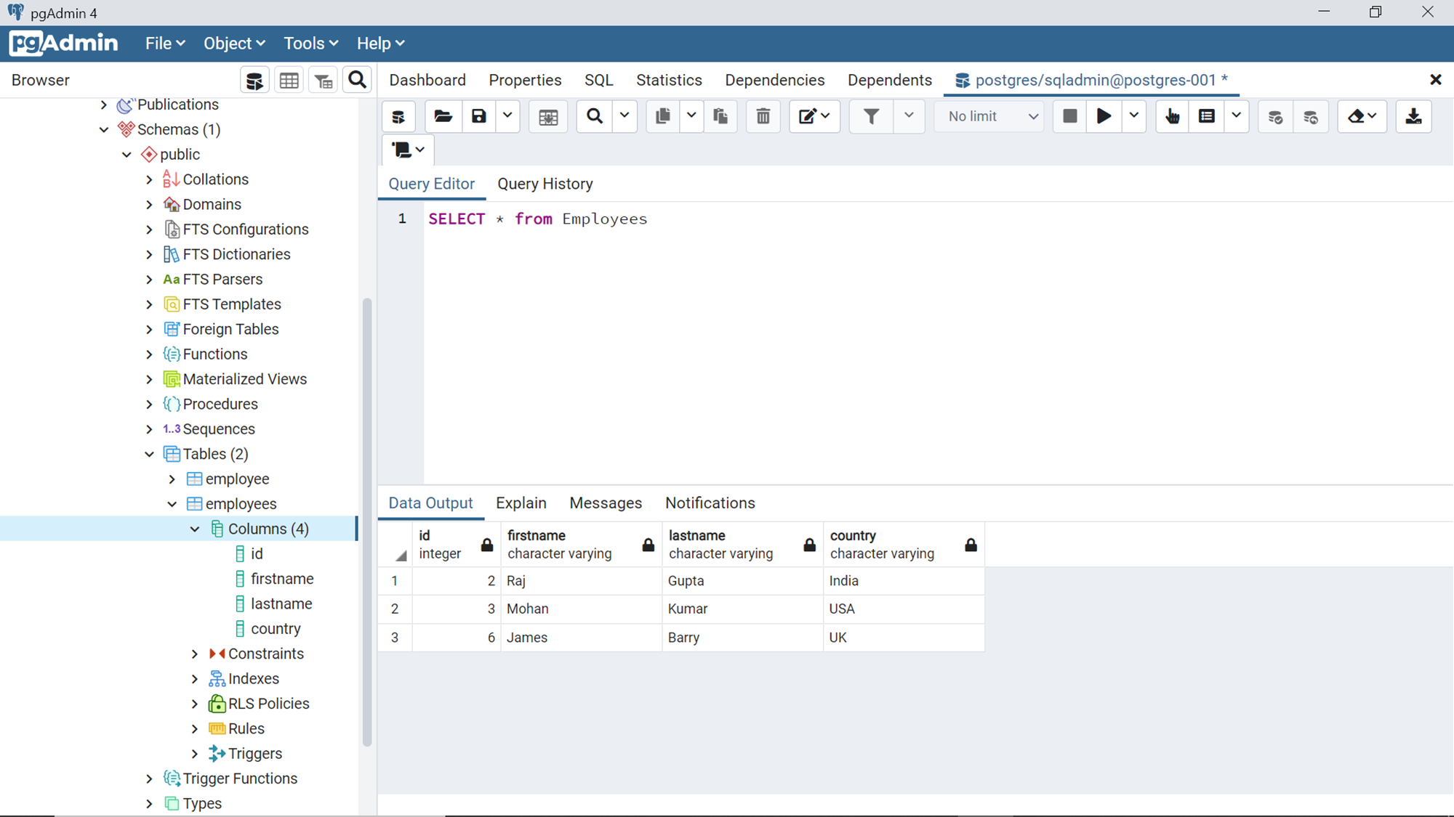
Task: Click the Open file folder icon
Action: point(443,116)
